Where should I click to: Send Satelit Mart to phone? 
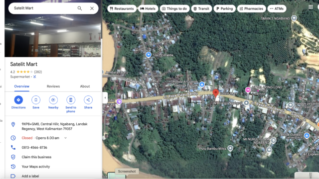tap(71, 104)
